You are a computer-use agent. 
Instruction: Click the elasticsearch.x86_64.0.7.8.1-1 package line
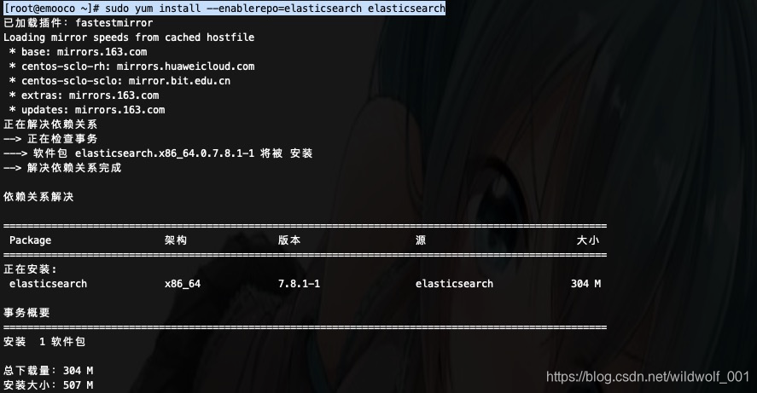[158, 153]
